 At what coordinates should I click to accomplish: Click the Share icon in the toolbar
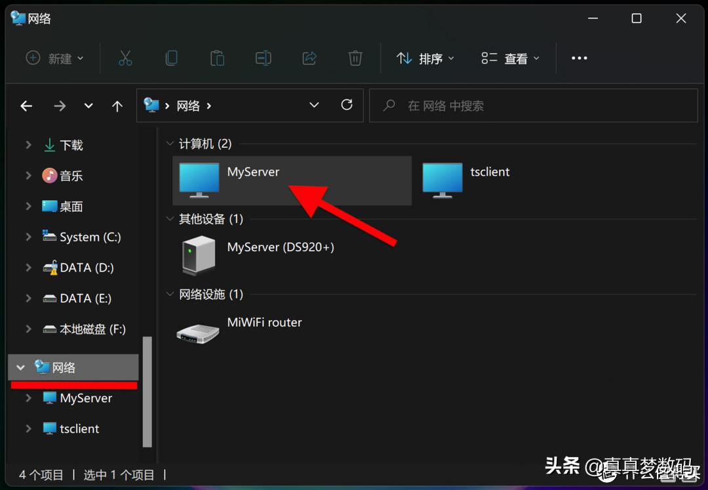[309, 58]
